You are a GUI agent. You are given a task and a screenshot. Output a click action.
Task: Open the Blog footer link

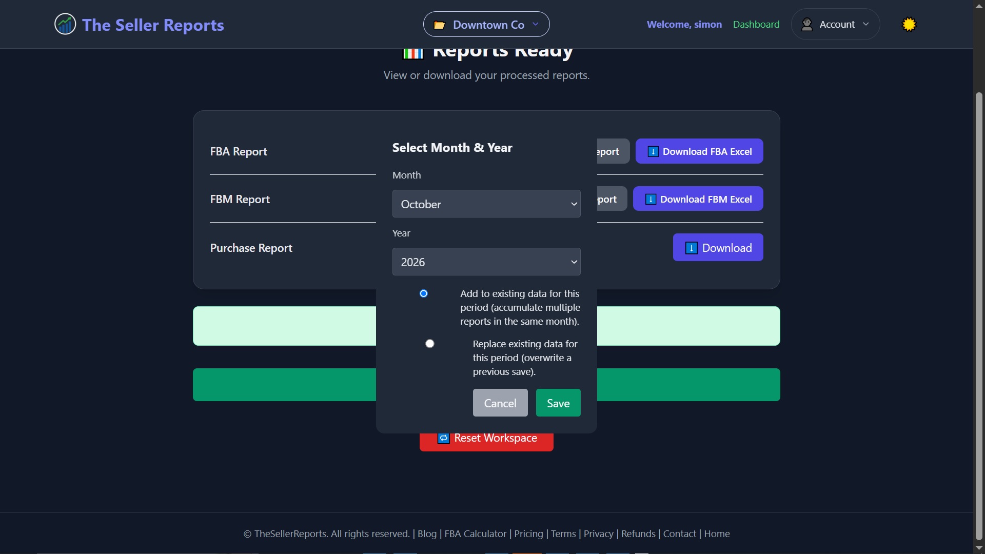[427, 533]
